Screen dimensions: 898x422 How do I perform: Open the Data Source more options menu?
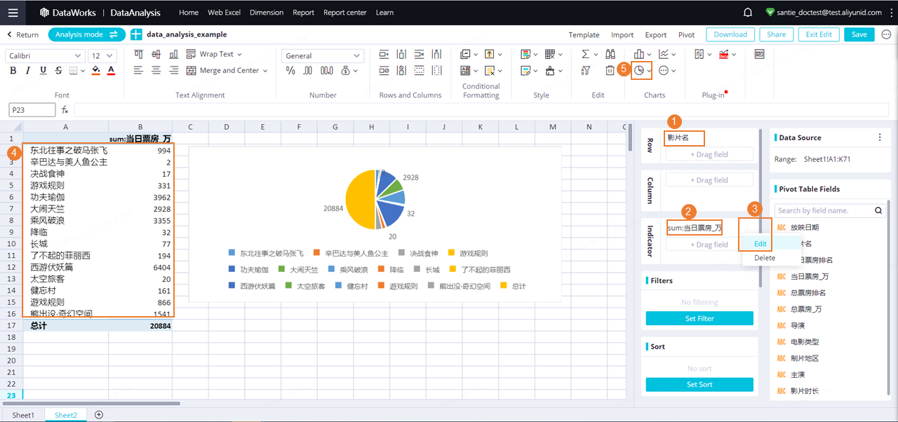(880, 137)
